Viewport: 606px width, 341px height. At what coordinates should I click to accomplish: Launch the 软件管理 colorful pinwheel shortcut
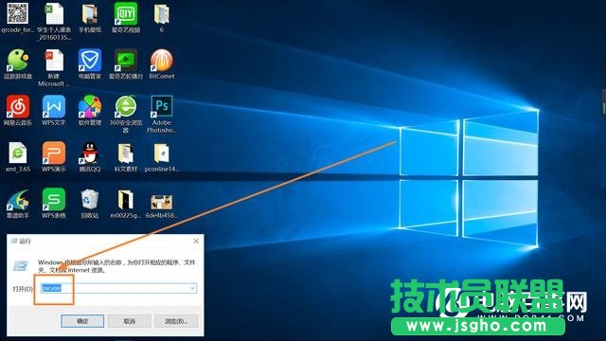click(90, 107)
